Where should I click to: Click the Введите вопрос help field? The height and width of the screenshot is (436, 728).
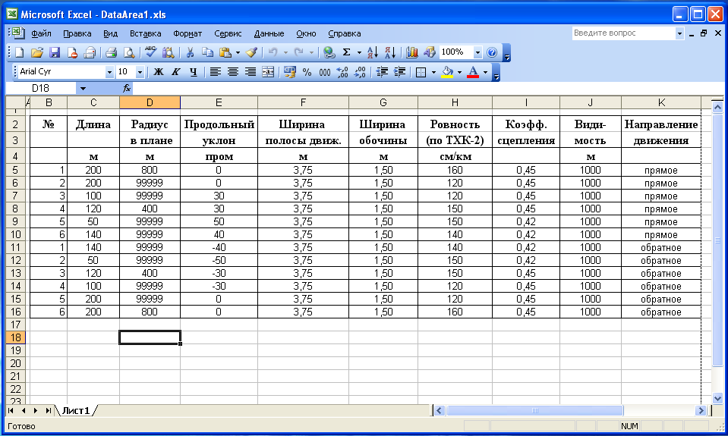(623, 33)
